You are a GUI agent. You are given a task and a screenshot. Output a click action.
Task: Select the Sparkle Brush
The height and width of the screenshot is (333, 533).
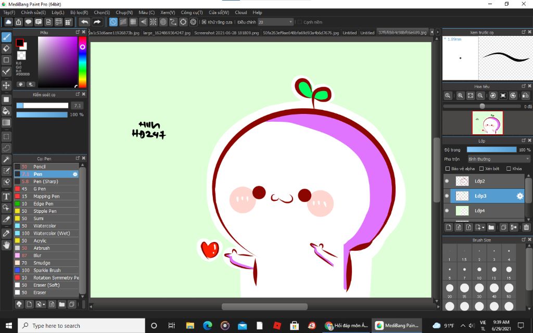[46, 271]
